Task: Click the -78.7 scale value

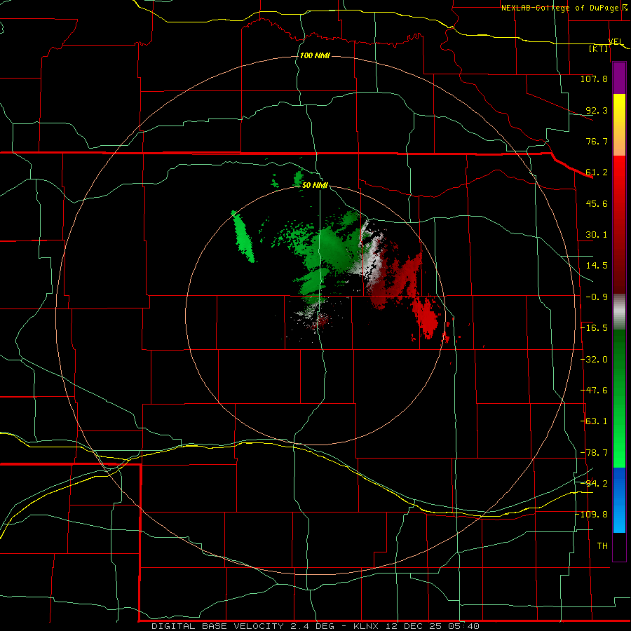Action: (x=594, y=453)
